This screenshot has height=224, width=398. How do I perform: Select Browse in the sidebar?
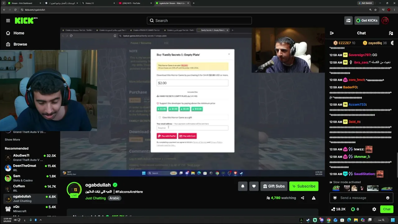(x=20, y=44)
